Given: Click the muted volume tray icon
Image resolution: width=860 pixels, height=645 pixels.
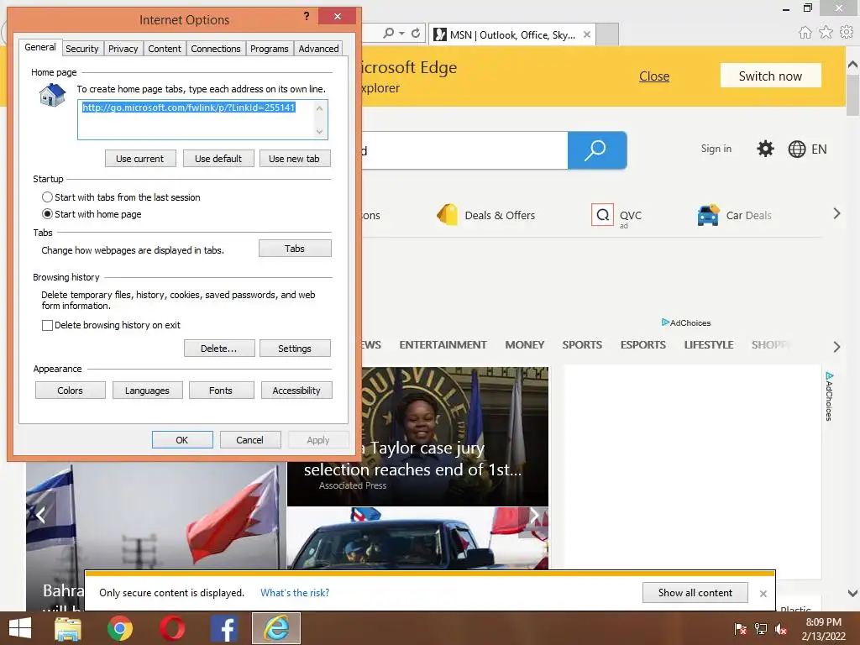Looking at the screenshot, I should (781, 629).
